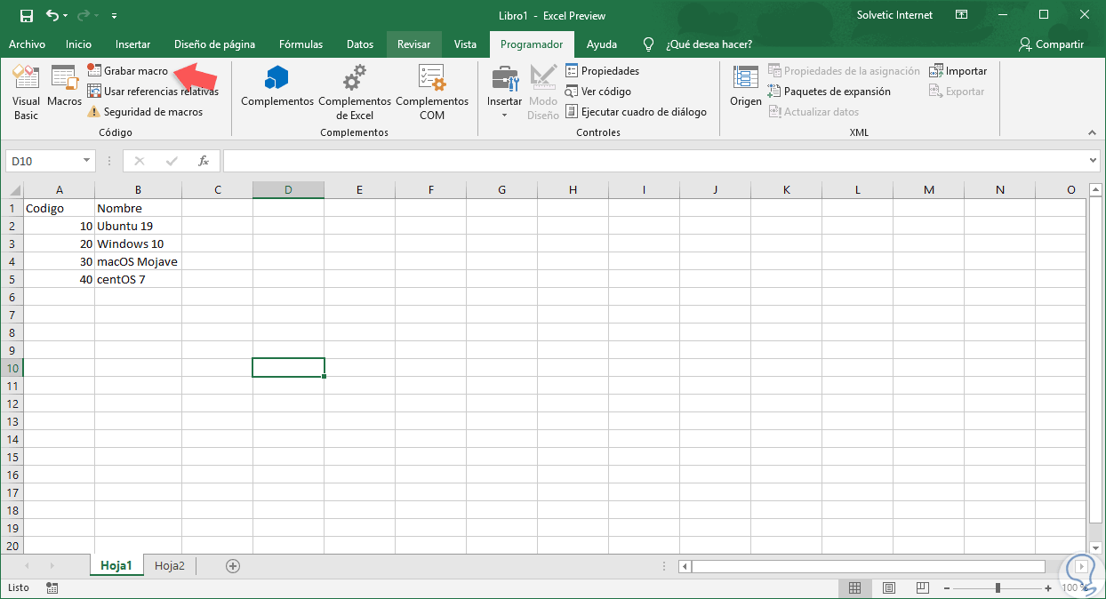Expand the Undo history dropdown arrow
Viewport: 1106px width, 599px height.
[66, 16]
